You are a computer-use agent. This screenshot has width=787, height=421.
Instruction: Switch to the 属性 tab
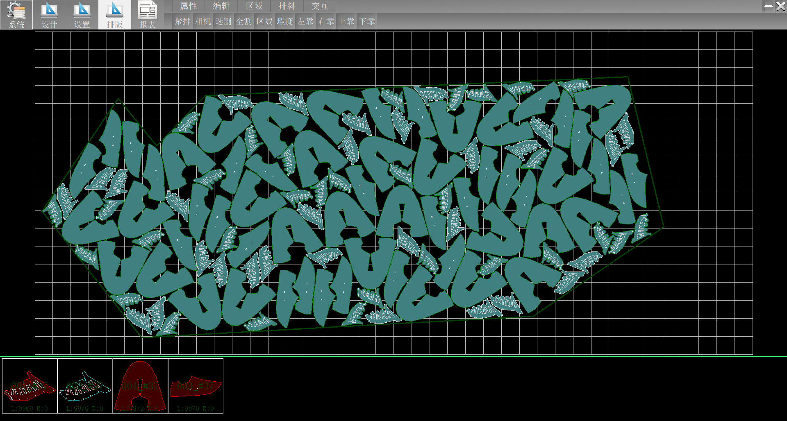tap(189, 6)
